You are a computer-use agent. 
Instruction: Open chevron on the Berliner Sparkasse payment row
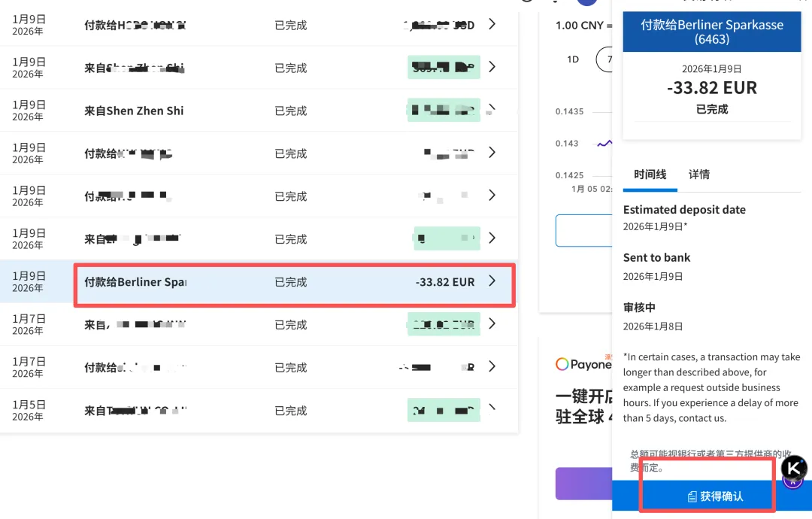492,281
